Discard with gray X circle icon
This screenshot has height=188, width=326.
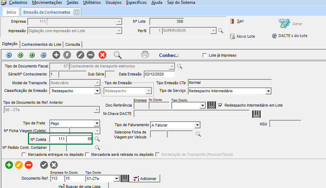(x=54, y=165)
